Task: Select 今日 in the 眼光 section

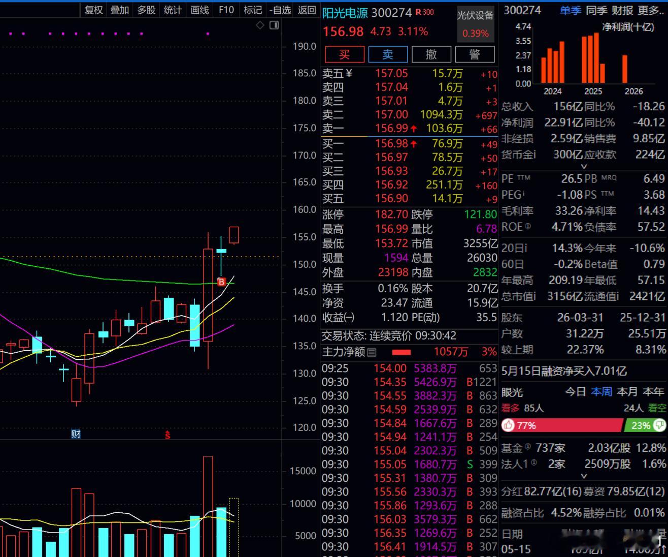Action: click(x=576, y=392)
